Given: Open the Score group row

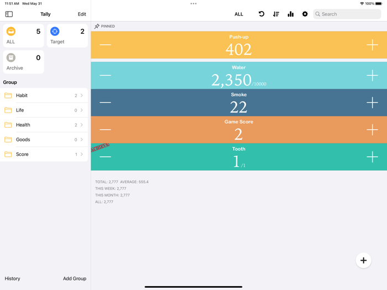Looking at the screenshot, I should coord(44,154).
